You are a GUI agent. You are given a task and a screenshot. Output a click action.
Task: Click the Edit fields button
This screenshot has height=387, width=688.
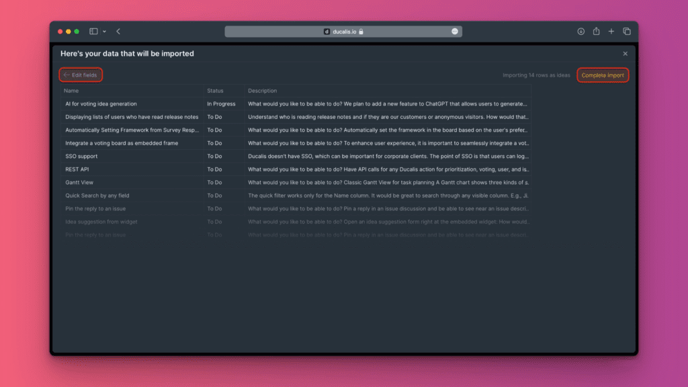pyautogui.click(x=81, y=75)
